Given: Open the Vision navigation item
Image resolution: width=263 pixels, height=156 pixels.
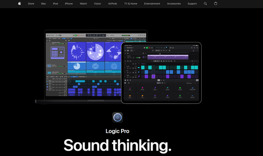Looking at the screenshot, I should pyautogui.click(x=97, y=3).
